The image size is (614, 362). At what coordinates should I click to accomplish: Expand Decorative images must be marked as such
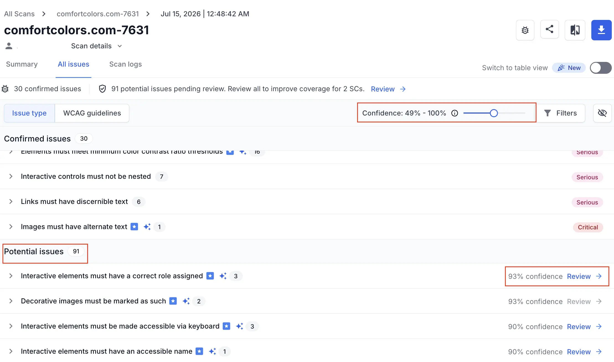coord(11,301)
